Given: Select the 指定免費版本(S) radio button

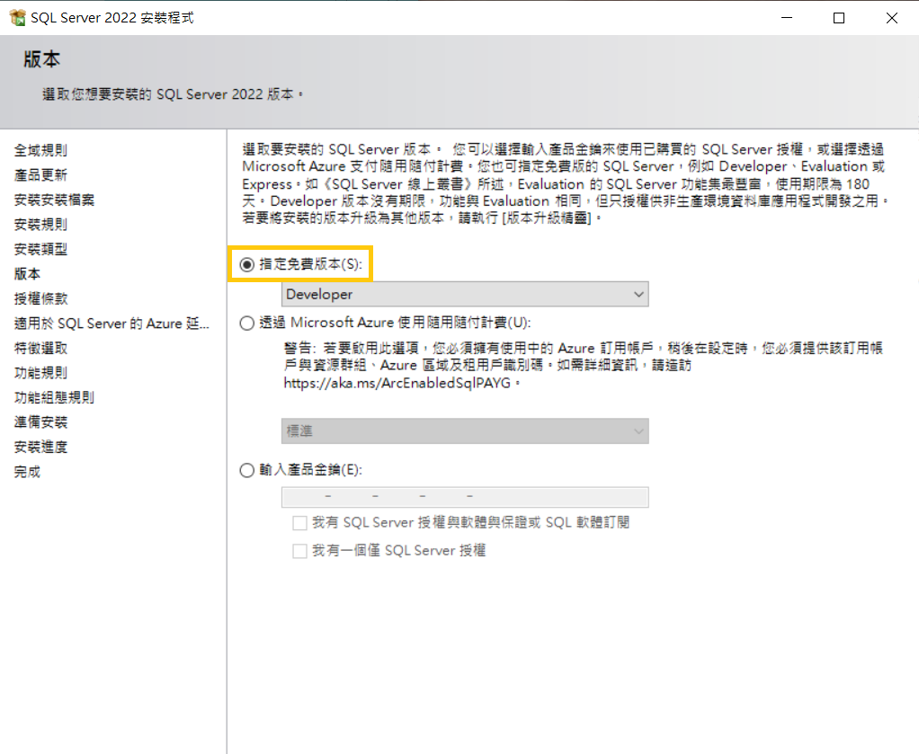Looking at the screenshot, I should [246, 265].
